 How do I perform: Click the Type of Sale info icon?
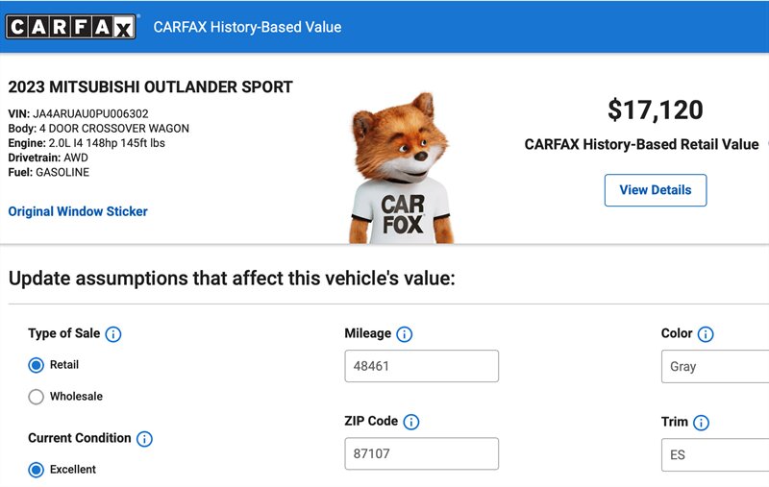[x=113, y=334]
